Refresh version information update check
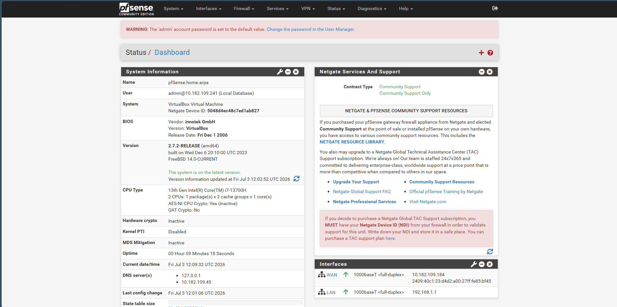 pos(296,179)
